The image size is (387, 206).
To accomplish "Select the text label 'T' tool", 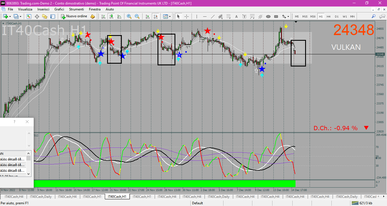I will pyautogui.click(x=244, y=16).
